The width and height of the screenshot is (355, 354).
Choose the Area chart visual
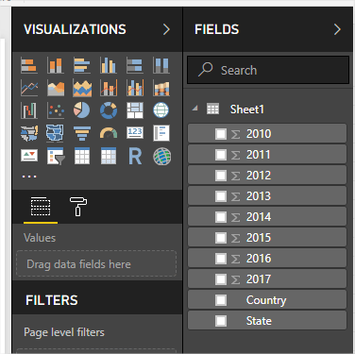tap(56, 88)
